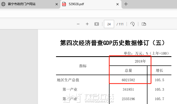Click the 地区生产总值 row label
The height and width of the screenshot is (104, 177).
point(68,80)
